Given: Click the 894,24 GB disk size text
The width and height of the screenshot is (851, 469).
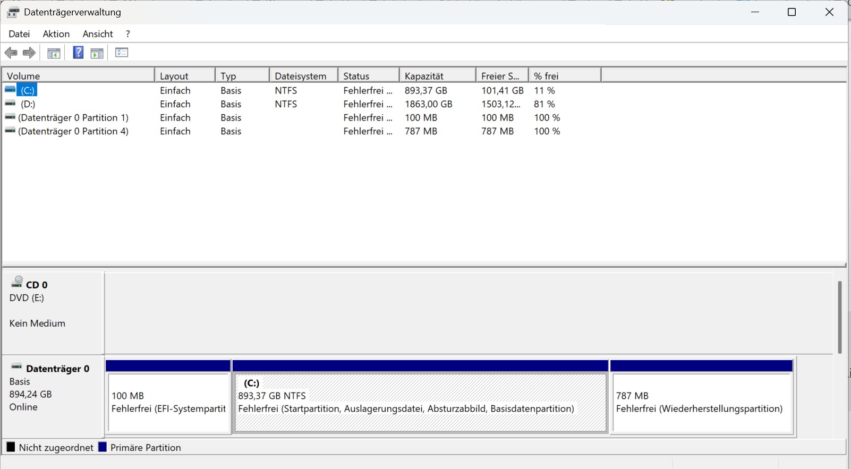Looking at the screenshot, I should tap(30, 394).
